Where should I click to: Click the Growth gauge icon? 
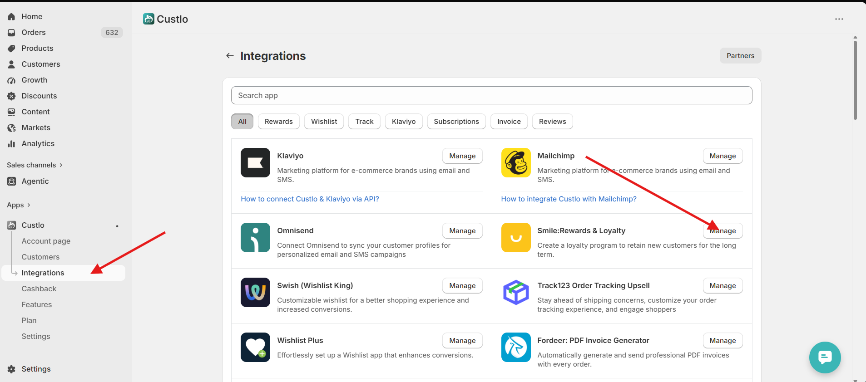pos(11,80)
